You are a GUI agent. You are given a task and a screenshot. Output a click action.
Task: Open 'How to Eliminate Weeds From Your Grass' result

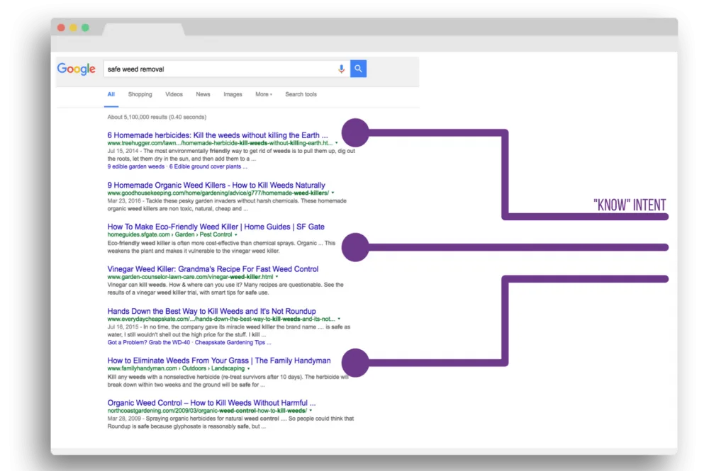[x=219, y=361]
